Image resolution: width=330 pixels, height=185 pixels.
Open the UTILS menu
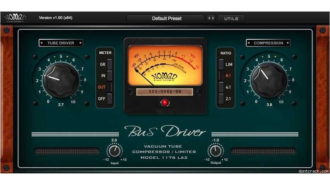pos(231,19)
